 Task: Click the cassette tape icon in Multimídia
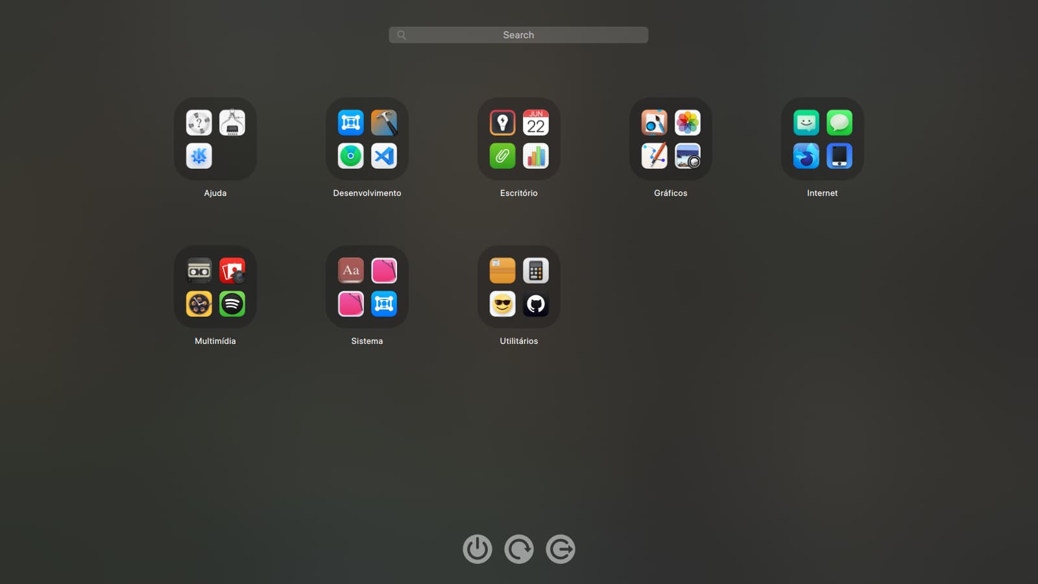tap(199, 271)
